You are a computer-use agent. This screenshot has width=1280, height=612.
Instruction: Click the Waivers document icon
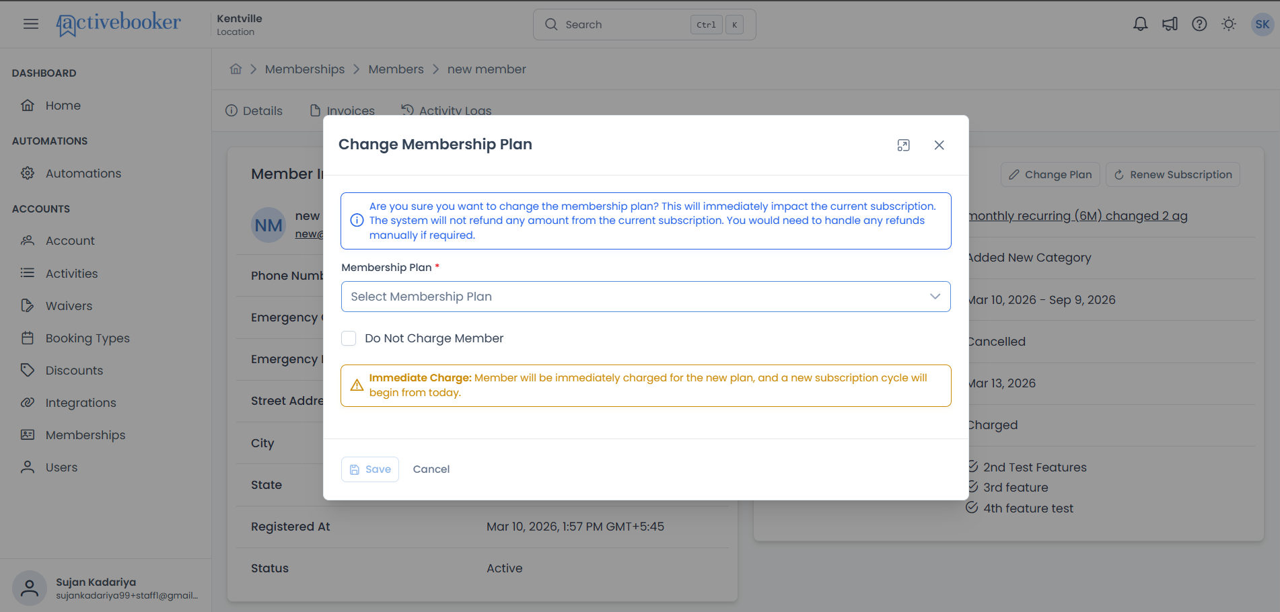28,305
